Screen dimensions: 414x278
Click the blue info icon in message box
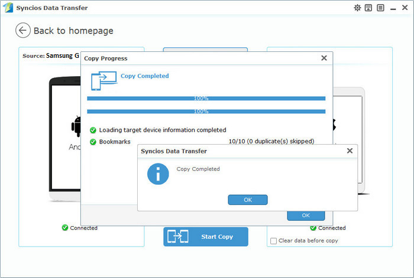(158, 174)
